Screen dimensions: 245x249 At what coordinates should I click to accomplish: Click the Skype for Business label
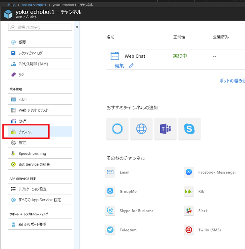point(137,211)
